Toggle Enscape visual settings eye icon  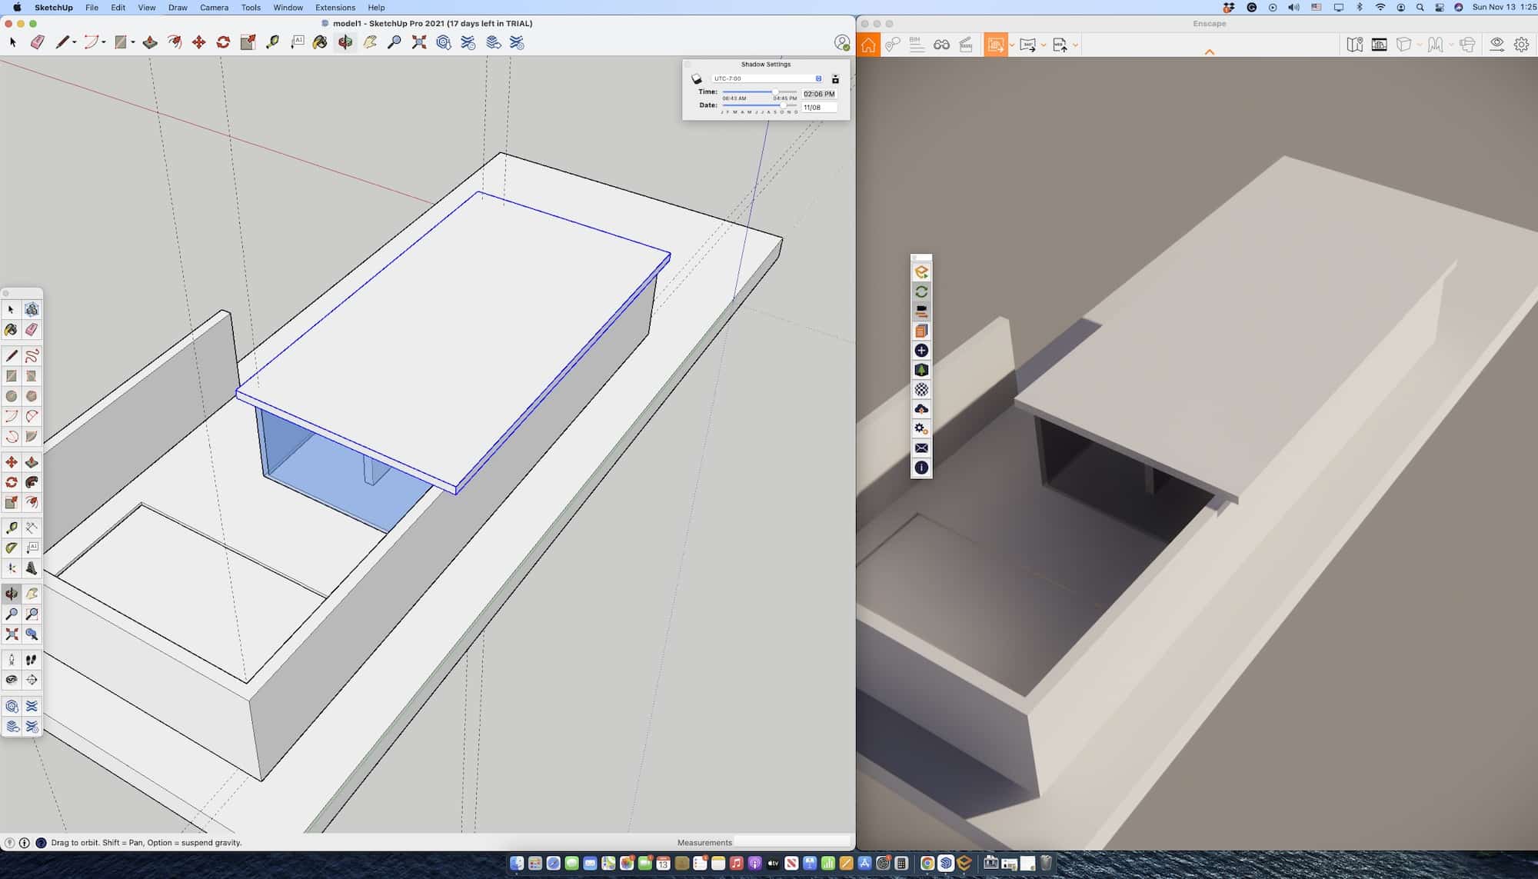pyautogui.click(x=1496, y=45)
